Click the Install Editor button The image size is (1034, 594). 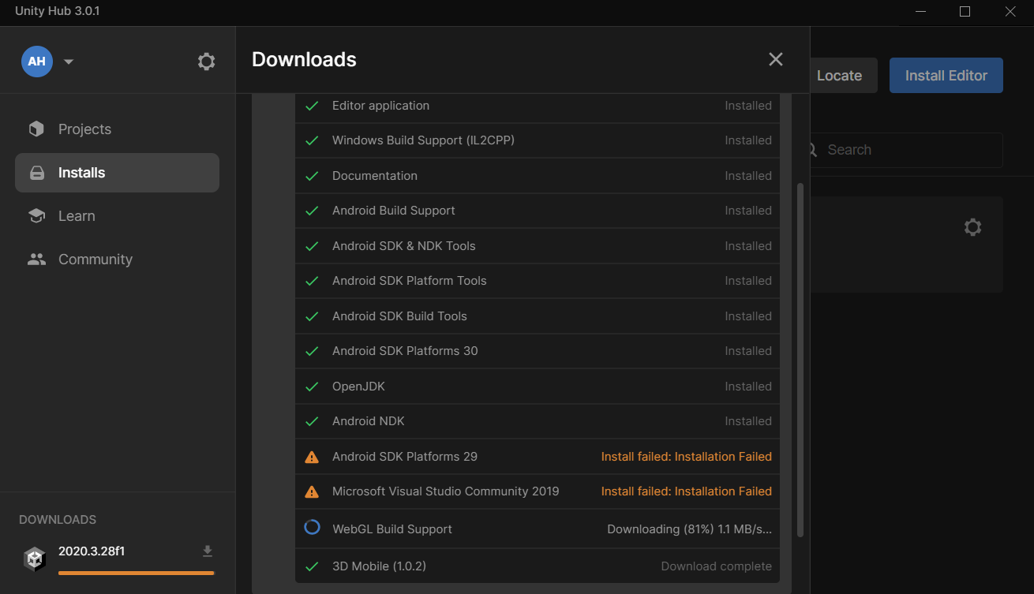click(946, 76)
